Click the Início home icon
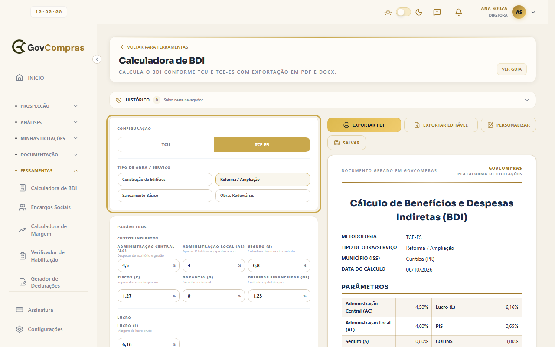555x347 pixels. pyautogui.click(x=20, y=78)
